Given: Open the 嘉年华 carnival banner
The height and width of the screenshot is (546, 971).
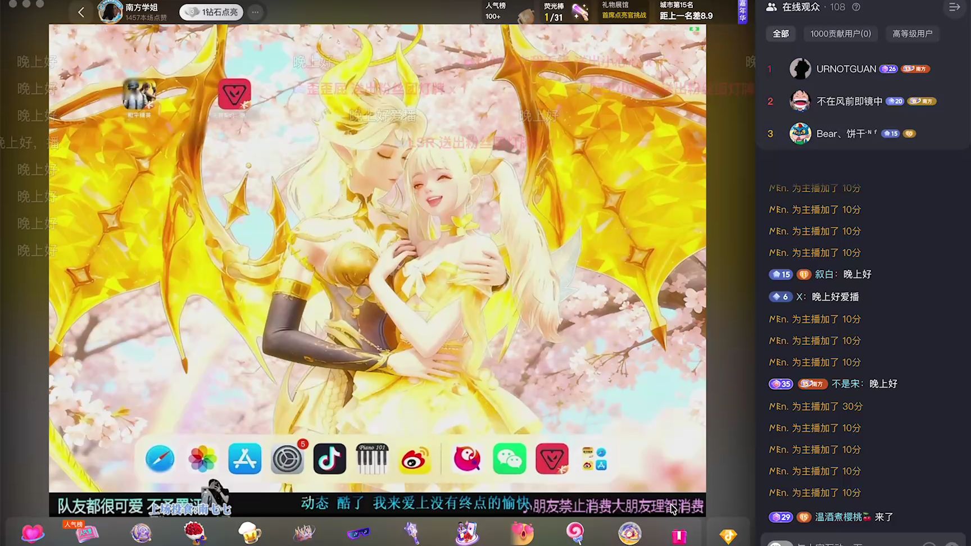Looking at the screenshot, I should coord(742,12).
